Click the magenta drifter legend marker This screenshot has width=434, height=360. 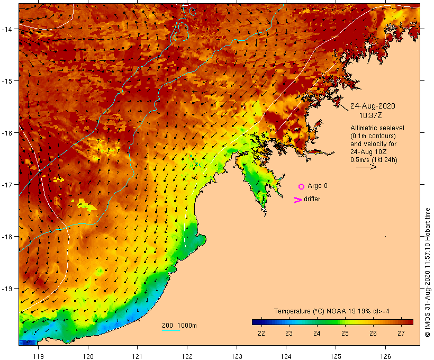click(x=298, y=200)
